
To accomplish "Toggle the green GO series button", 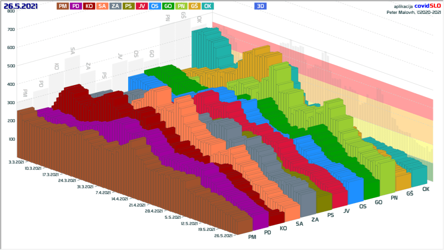I will [x=168, y=6].
